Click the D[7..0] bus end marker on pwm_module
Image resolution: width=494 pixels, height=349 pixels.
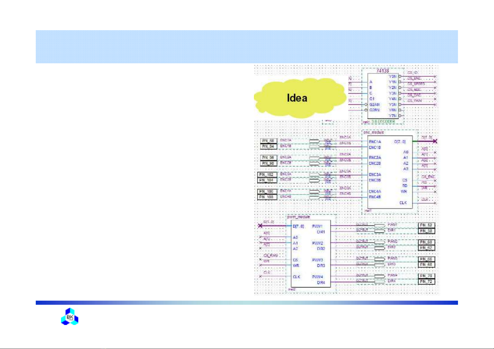(x=260, y=226)
